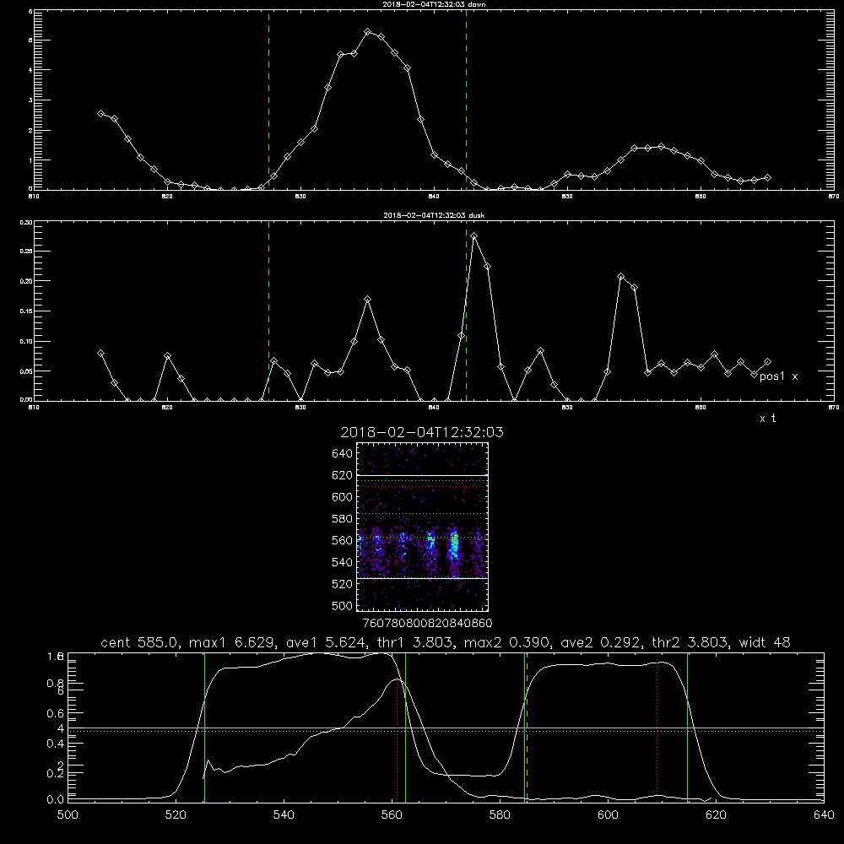Select the "thr2 3.803" value
Image resolution: width=844 pixels, height=844 pixels.
coord(690,642)
